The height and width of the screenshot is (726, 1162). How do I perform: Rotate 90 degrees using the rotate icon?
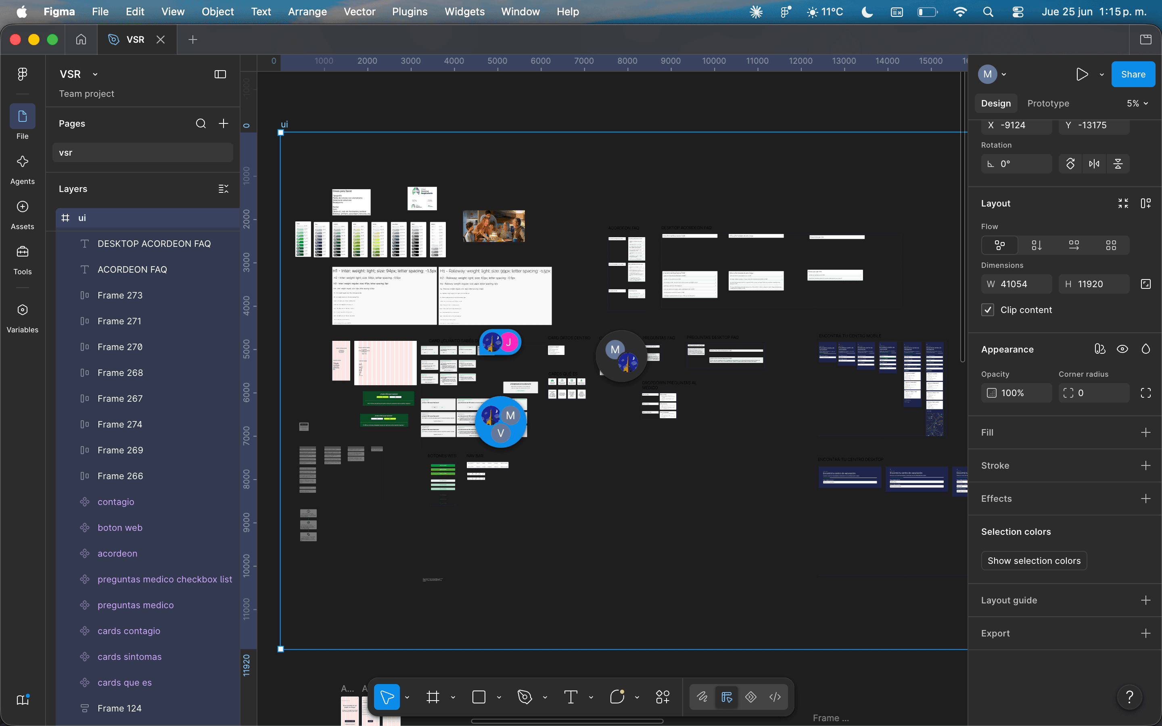1070,164
